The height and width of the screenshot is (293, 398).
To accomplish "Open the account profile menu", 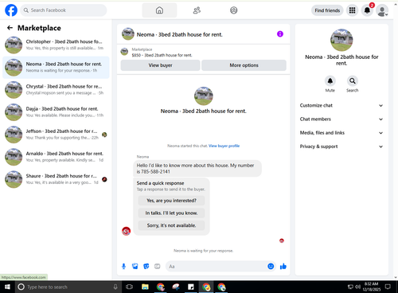I will click(382, 10).
